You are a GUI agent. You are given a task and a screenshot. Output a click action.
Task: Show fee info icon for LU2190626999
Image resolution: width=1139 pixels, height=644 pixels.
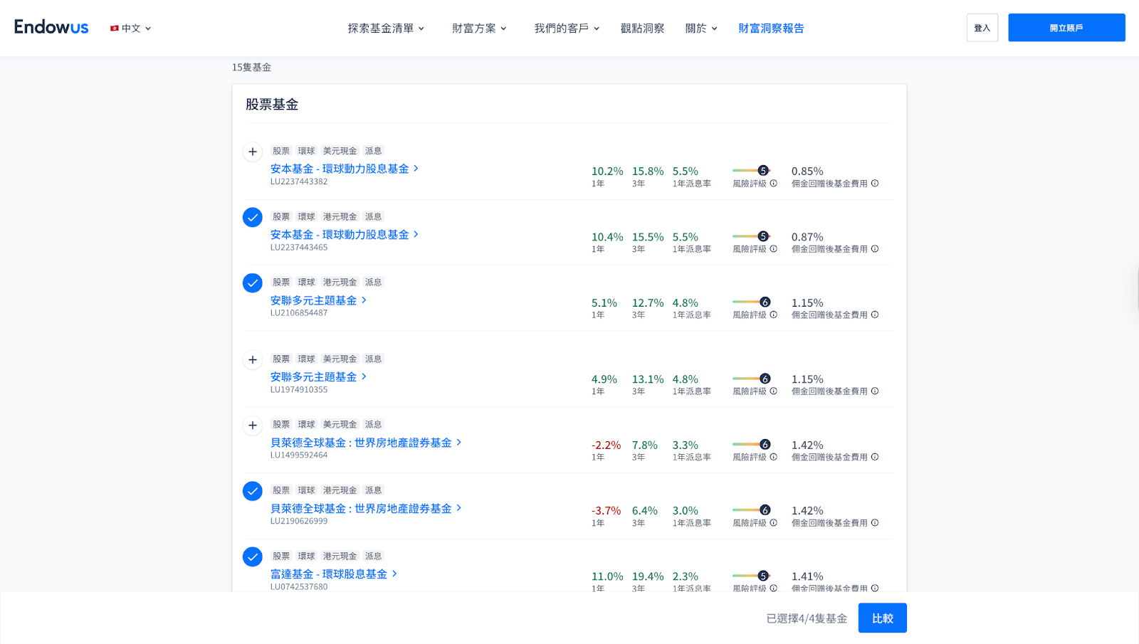tap(875, 523)
